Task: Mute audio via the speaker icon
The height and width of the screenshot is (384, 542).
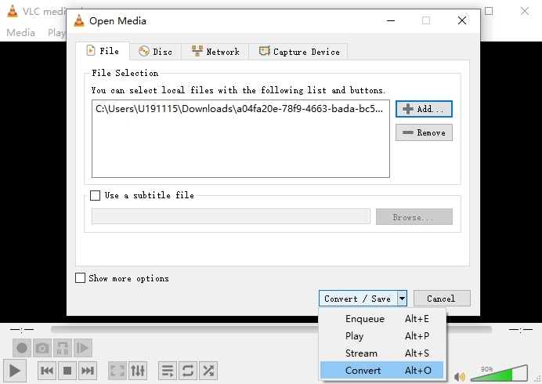Action: 460,376
